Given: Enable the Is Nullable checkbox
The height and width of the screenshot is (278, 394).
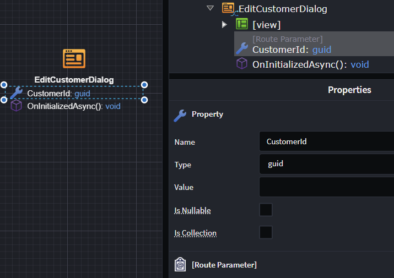Looking at the screenshot, I should (x=266, y=210).
